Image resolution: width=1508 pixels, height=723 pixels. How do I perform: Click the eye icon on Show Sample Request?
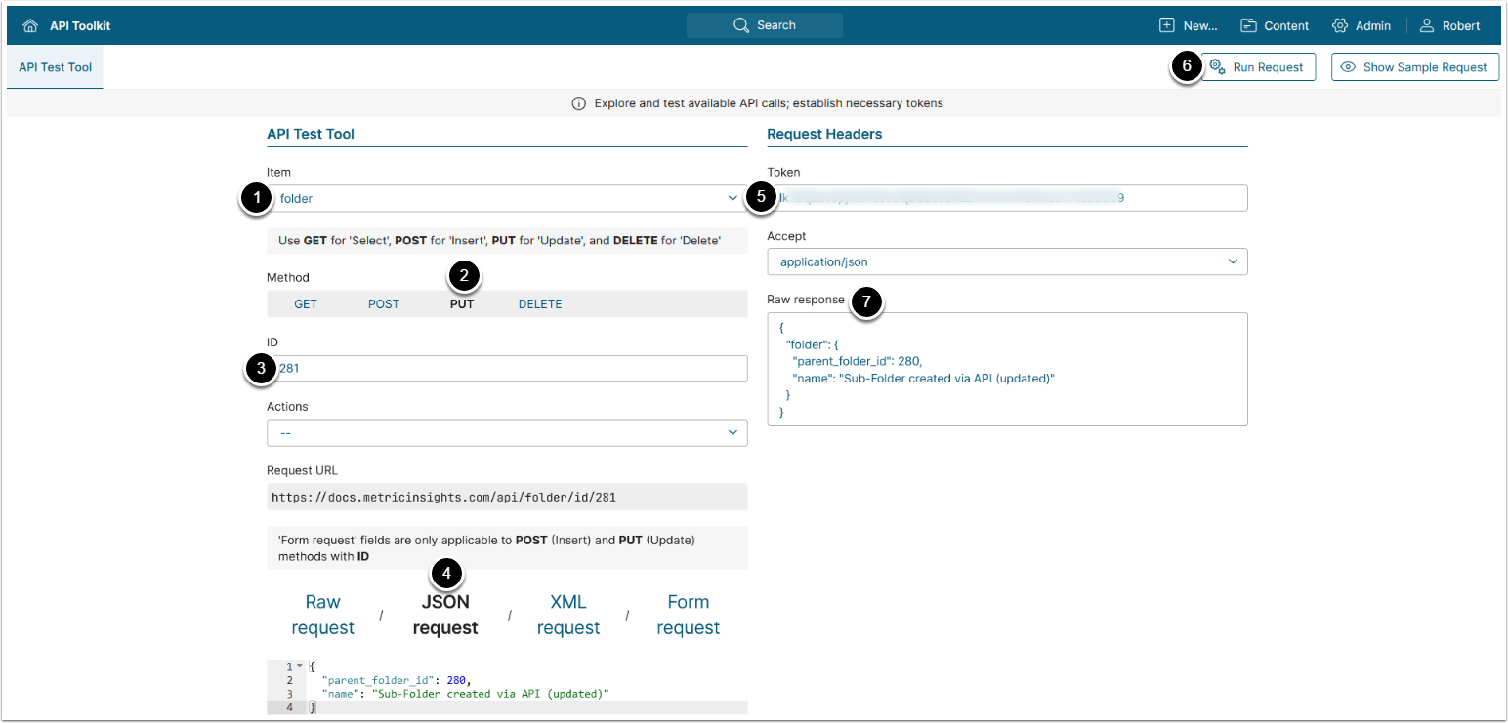[1348, 67]
